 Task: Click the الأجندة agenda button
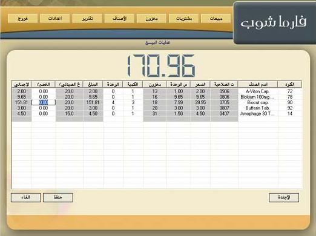(284, 197)
